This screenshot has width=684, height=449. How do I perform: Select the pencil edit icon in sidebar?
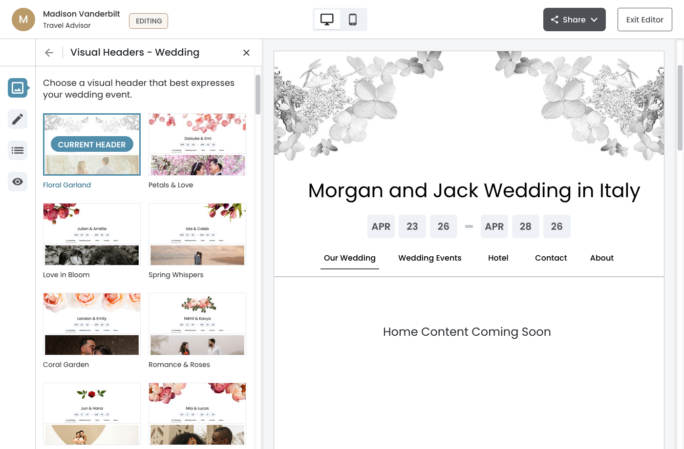(x=18, y=119)
